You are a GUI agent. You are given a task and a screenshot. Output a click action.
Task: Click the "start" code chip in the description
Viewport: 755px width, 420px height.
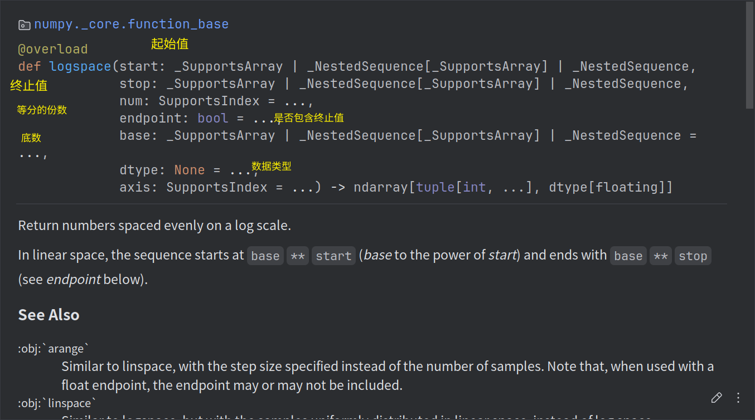pos(333,256)
